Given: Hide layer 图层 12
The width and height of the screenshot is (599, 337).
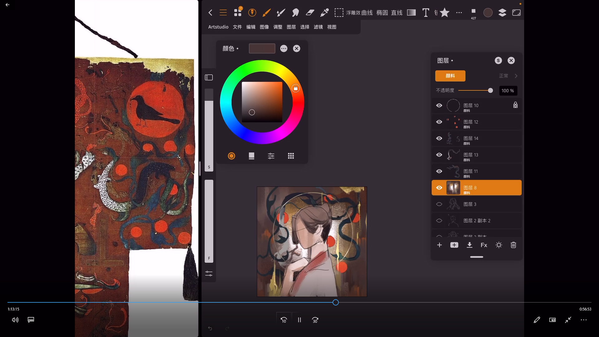Looking at the screenshot, I should click(439, 122).
